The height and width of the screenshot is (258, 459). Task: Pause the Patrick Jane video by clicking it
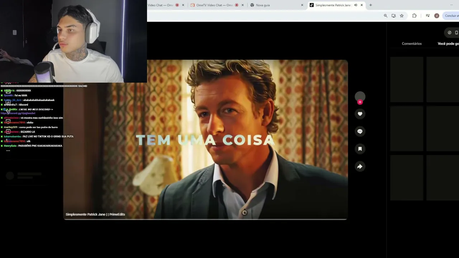205,140
